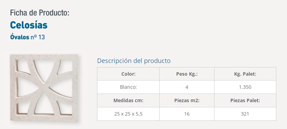Click the number 13 in the subtitle

41,37
